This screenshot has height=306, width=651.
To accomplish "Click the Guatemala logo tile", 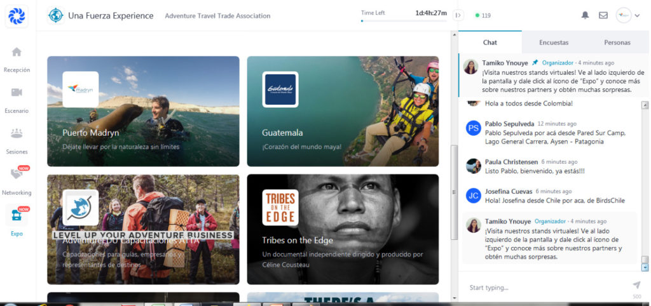I will click(280, 89).
